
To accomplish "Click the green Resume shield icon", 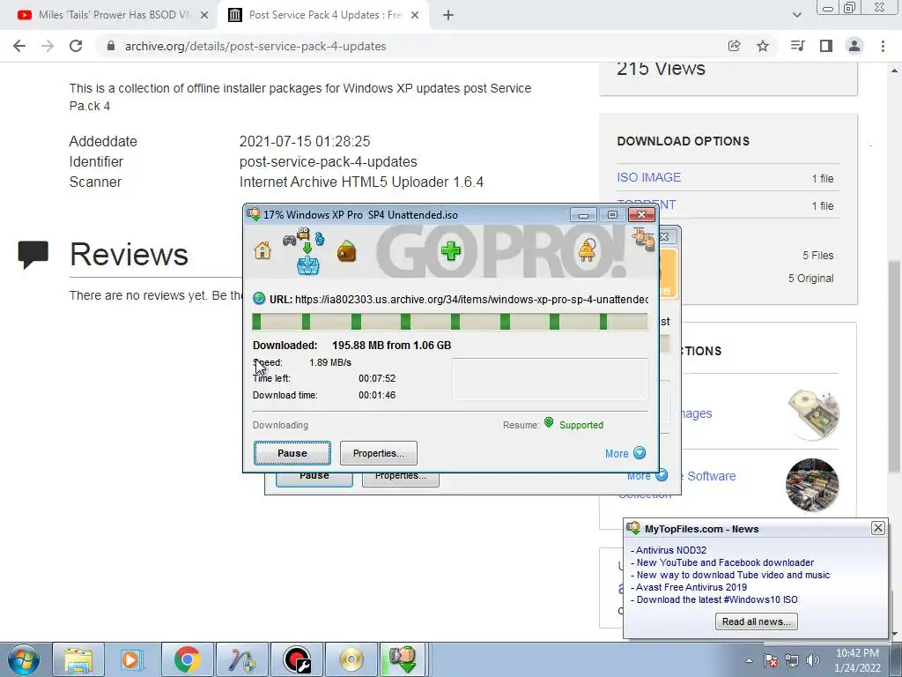I will tap(549, 422).
